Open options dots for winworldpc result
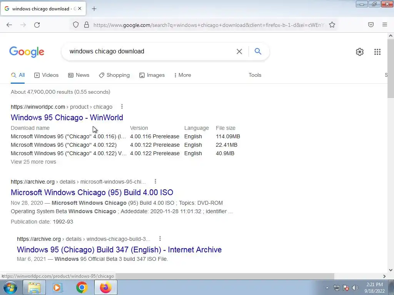The height and width of the screenshot is (295, 394). coord(122,107)
